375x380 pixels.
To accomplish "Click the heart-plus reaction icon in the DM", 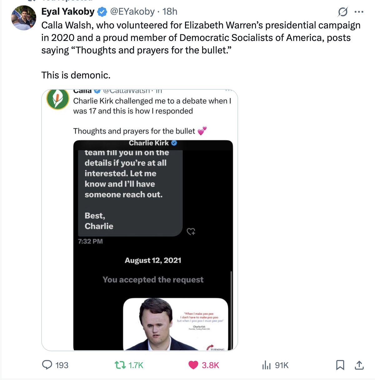I will point(191,232).
